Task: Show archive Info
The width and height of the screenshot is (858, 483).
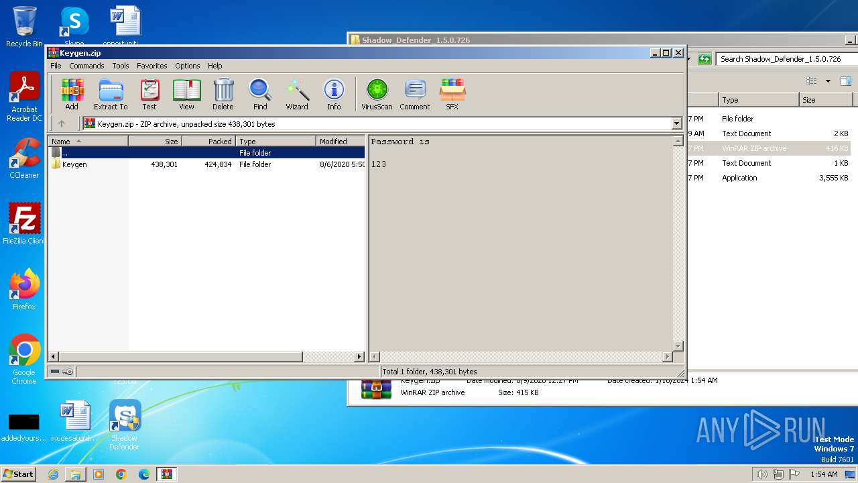Action: click(x=334, y=94)
